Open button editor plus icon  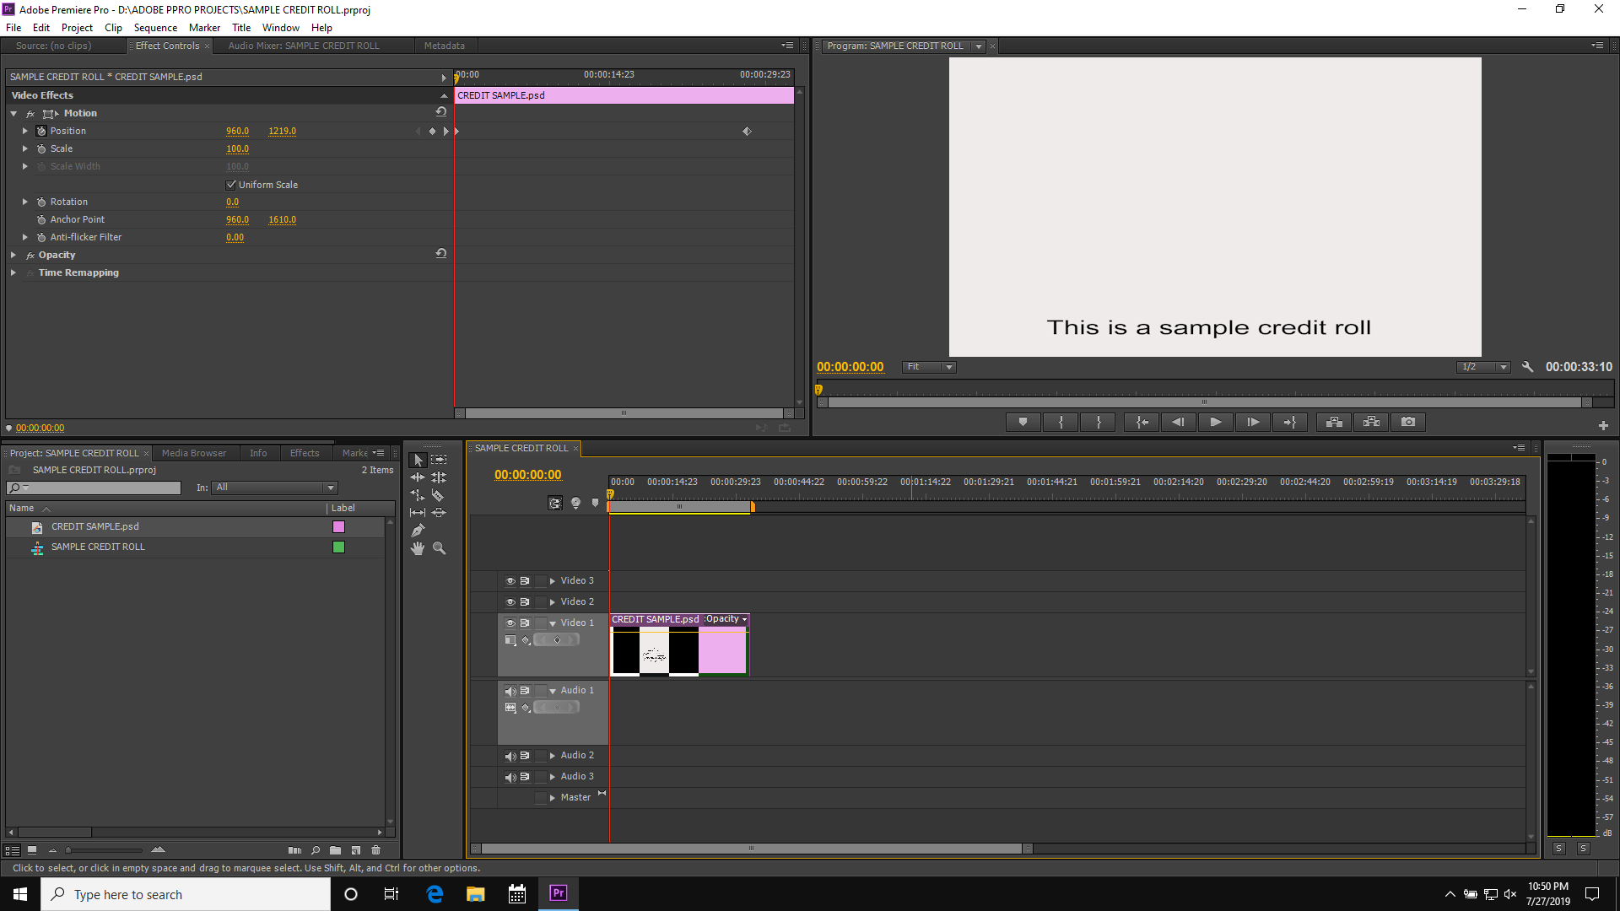point(1603,425)
